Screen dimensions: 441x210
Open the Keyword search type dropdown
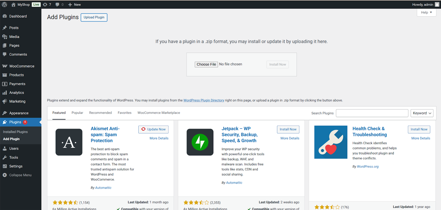click(x=422, y=113)
